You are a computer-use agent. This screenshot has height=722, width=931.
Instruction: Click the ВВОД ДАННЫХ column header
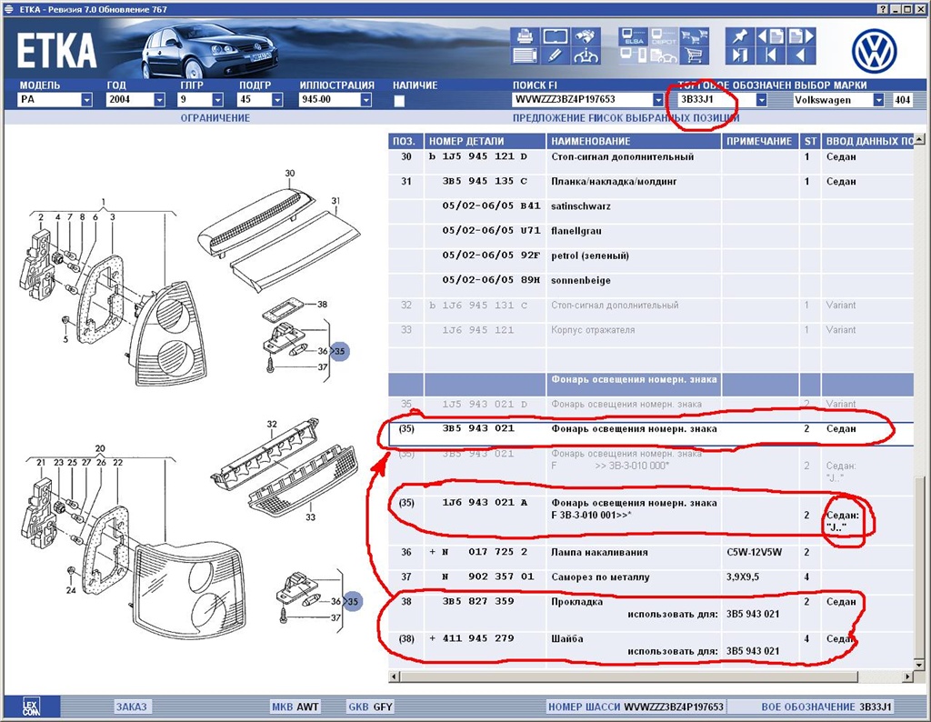(x=868, y=141)
